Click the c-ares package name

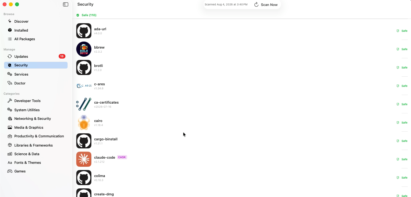(100, 84)
